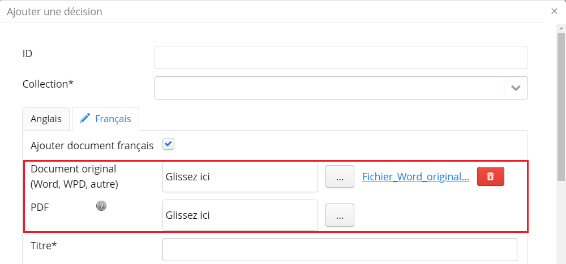
Task: Close the Ajouter une décision dialog
Action: [x=554, y=11]
